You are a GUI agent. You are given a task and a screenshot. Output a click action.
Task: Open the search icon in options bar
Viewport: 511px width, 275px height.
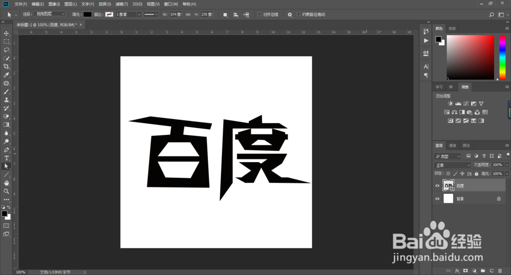pos(491,15)
